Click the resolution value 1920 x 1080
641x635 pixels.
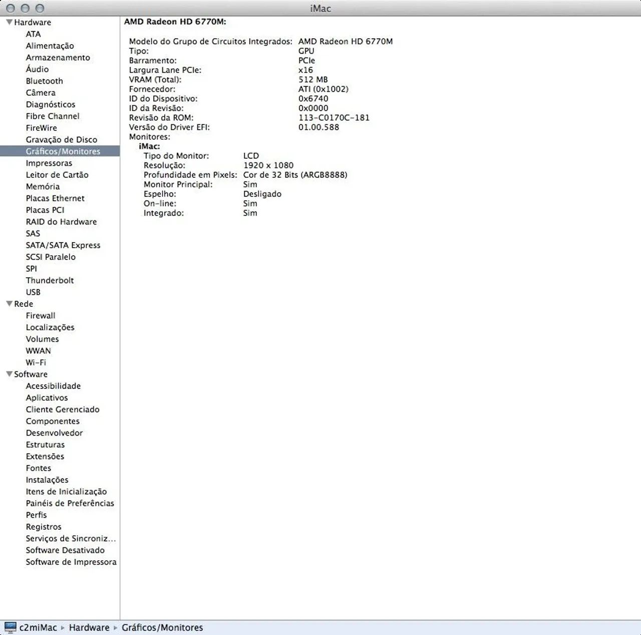click(268, 165)
